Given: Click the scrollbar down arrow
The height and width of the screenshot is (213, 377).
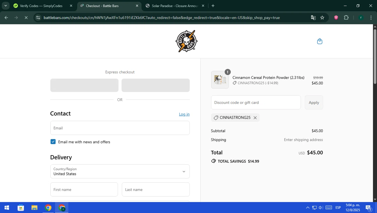Looking at the screenshot, I should (x=375, y=200).
